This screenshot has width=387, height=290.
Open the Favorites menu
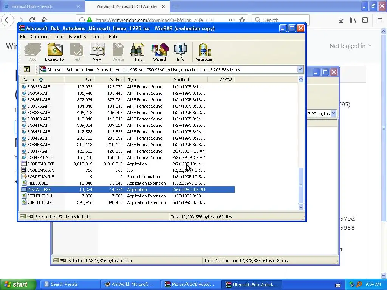click(x=77, y=37)
